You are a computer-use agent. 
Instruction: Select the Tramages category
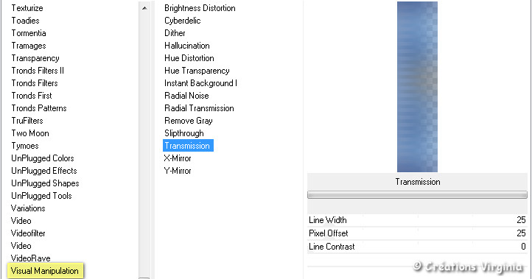29,46
